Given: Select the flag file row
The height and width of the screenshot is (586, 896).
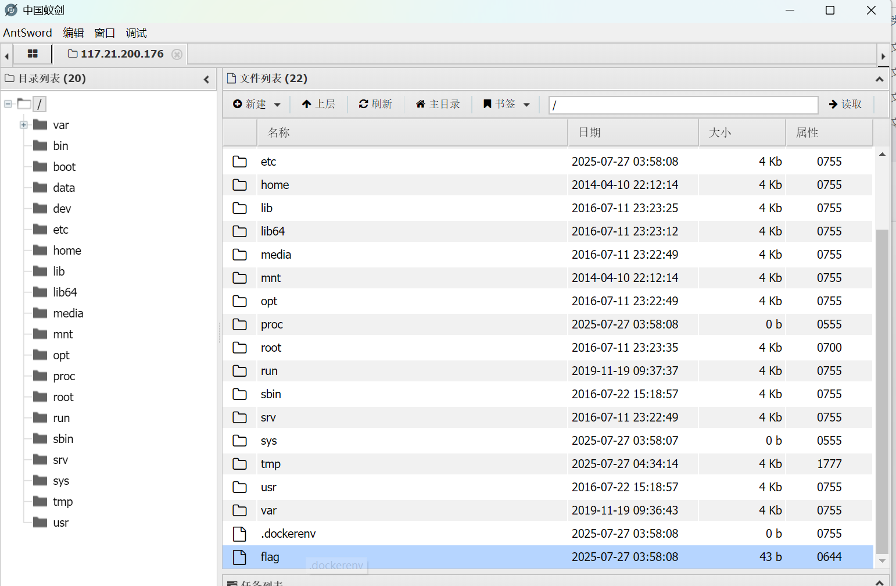Looking at the screenshot, I should 547,557.
